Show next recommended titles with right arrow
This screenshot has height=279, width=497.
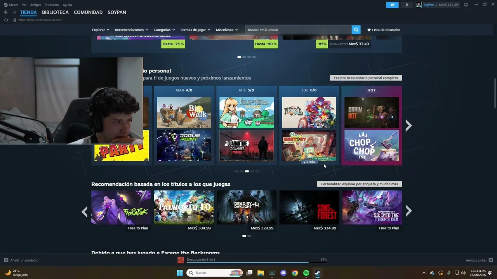click(408, 211)
